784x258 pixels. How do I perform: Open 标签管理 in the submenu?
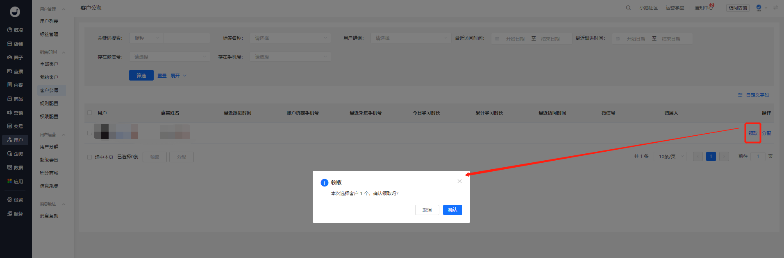(x=49, y=34)
